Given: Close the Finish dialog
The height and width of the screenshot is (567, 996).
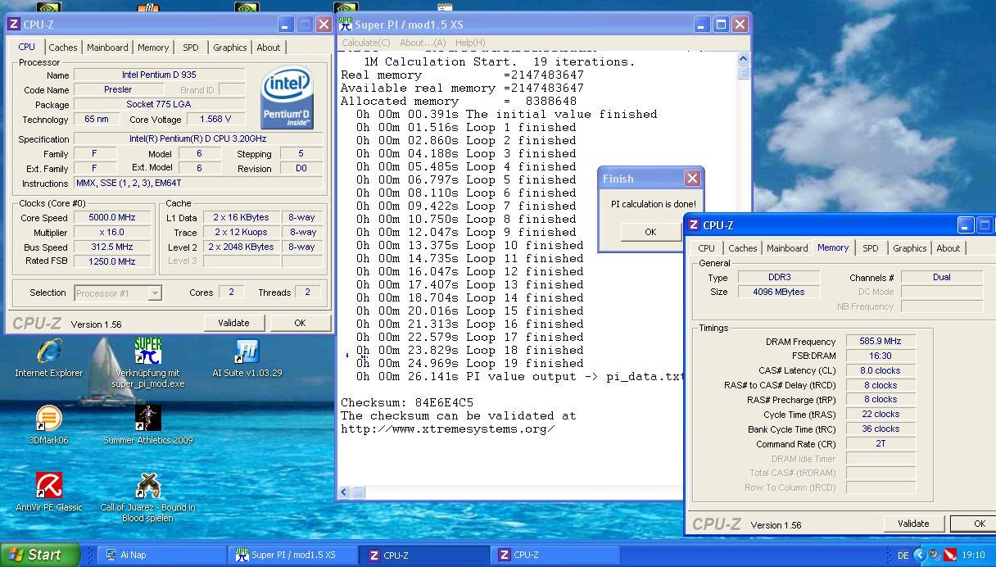Looking at the screenshot, I should [x=692, y=179].
